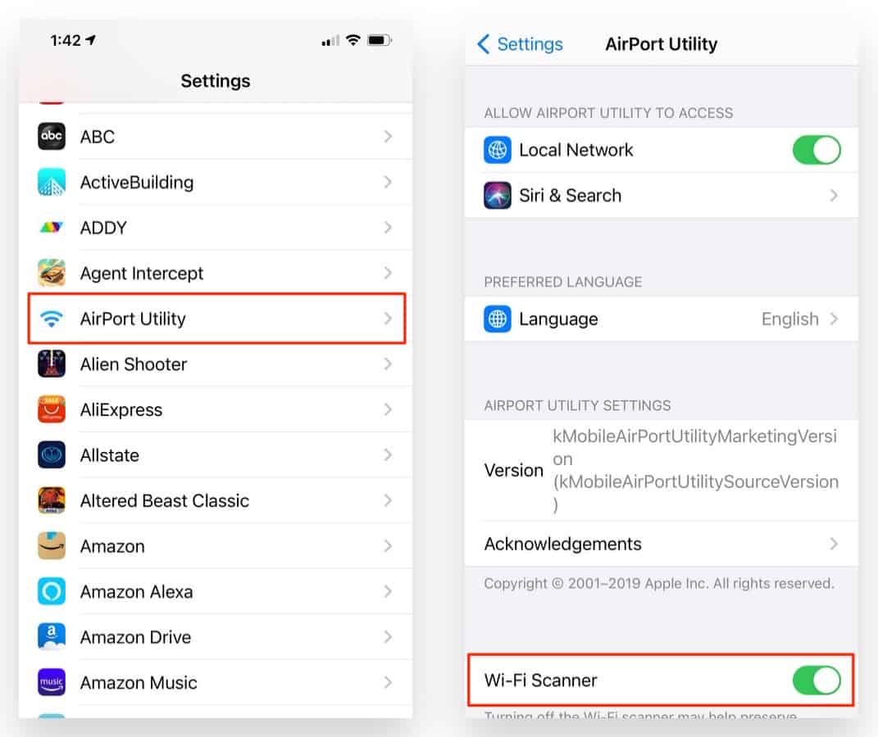Tap the Alien Shooter app icon
The width and height of the screenshot is (878, 737).
point(51,364)
